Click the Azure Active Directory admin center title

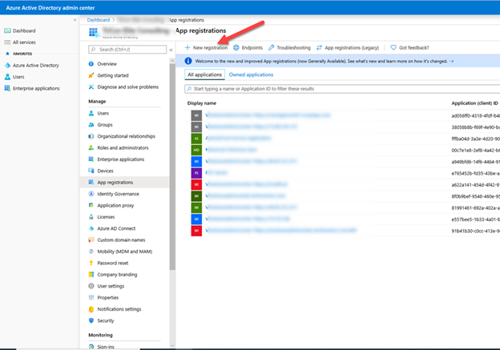point(50,8)
